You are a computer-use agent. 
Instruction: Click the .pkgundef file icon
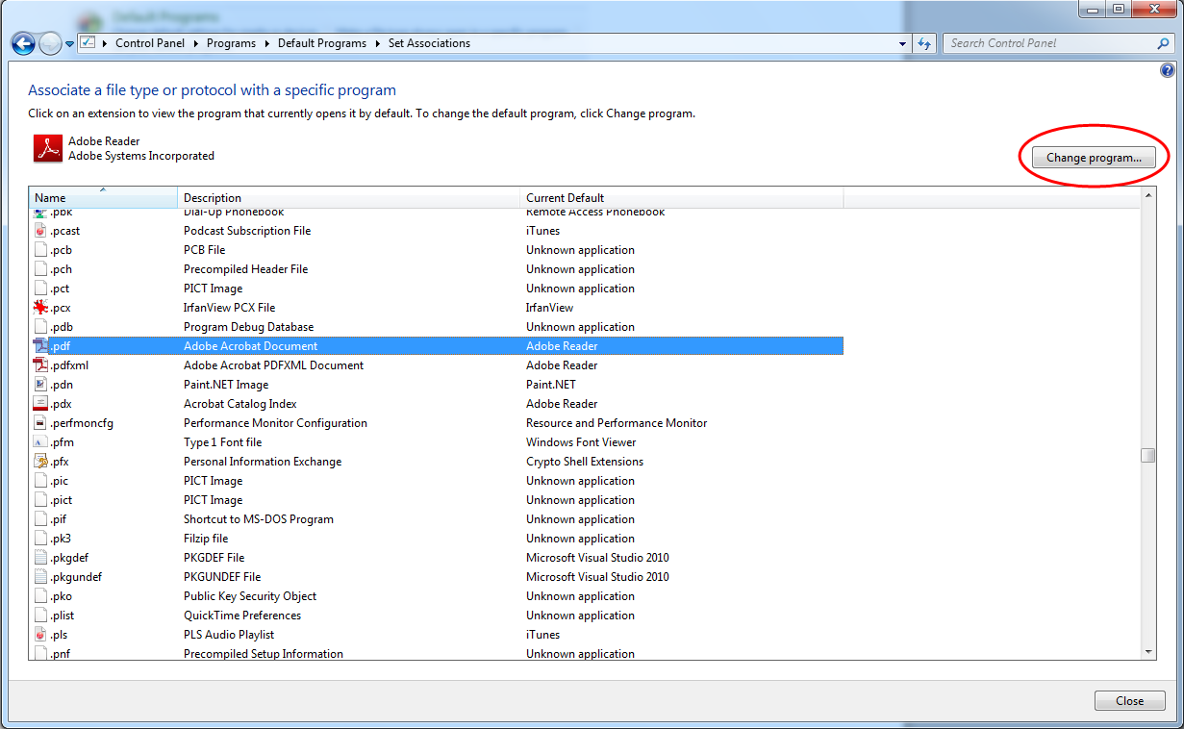pos(40,577)
